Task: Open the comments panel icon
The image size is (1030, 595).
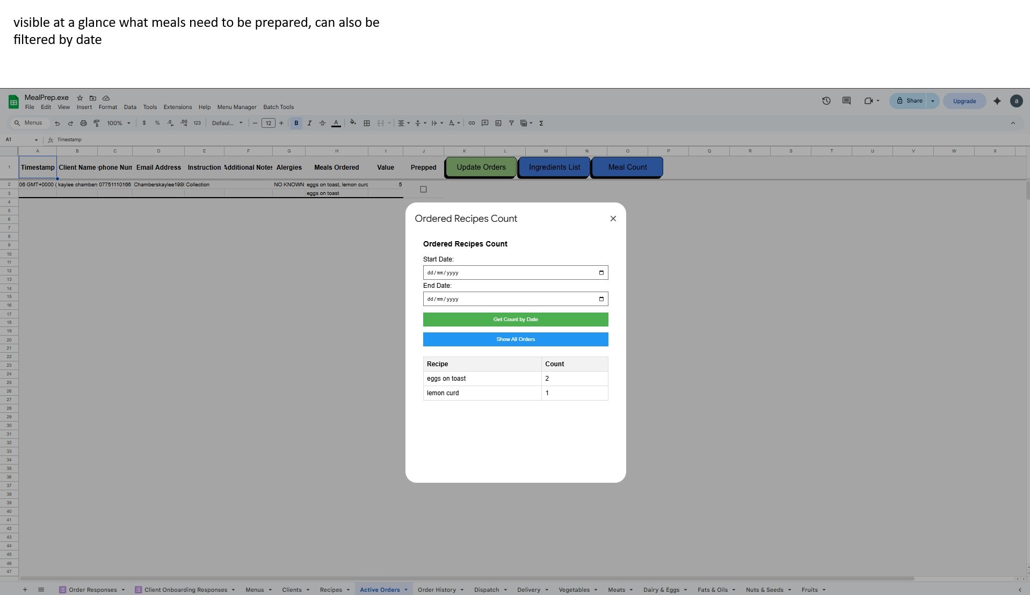Action: 846,101
